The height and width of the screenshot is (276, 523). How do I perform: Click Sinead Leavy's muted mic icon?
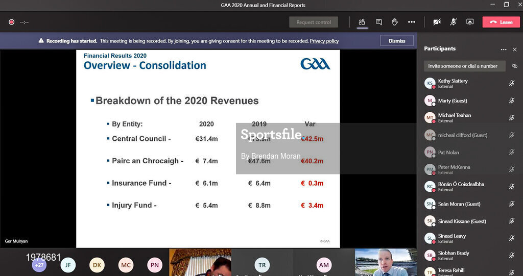pos(512,238)
